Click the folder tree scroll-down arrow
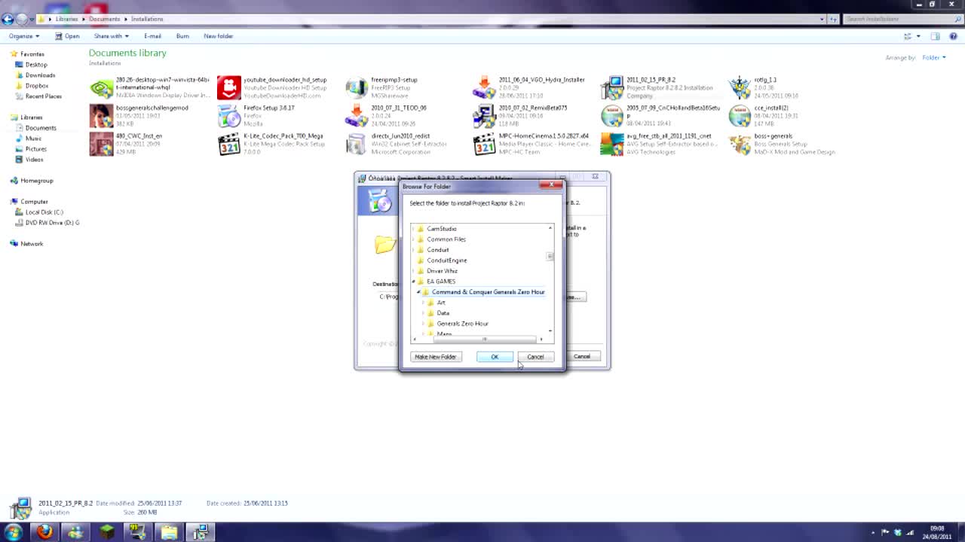Viewport: 965px width, 542px height. tap(550, 331)
